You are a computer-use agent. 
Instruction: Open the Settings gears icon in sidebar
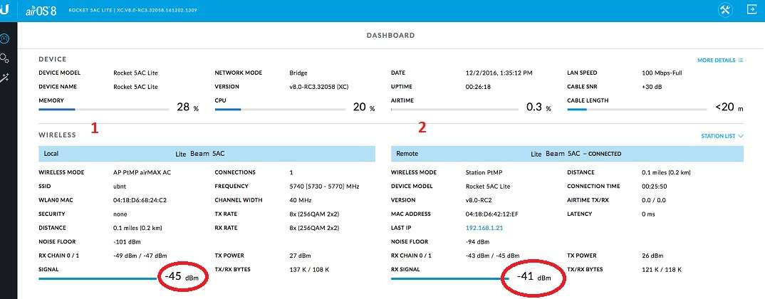point(7,58)
